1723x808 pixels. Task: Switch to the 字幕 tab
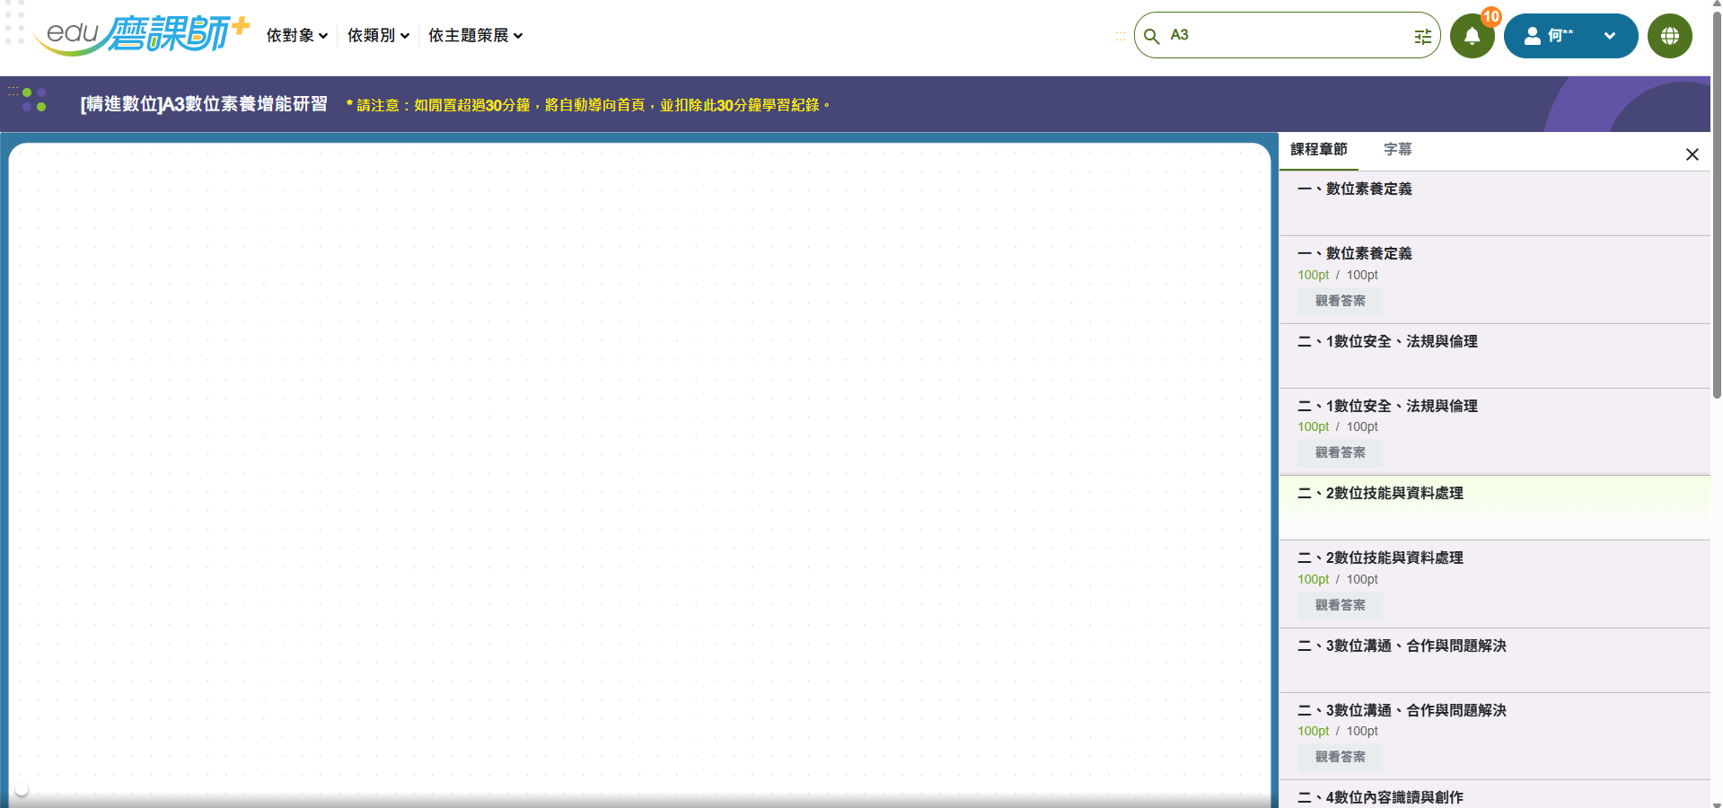pos(1397,150)
